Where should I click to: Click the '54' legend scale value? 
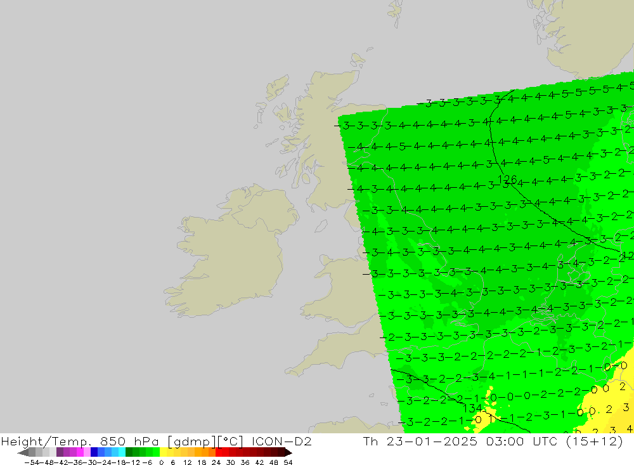point(288,462)
